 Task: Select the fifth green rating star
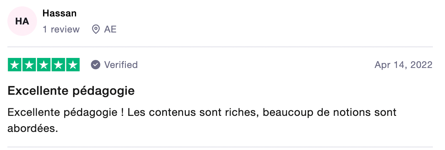pos(72,65)
